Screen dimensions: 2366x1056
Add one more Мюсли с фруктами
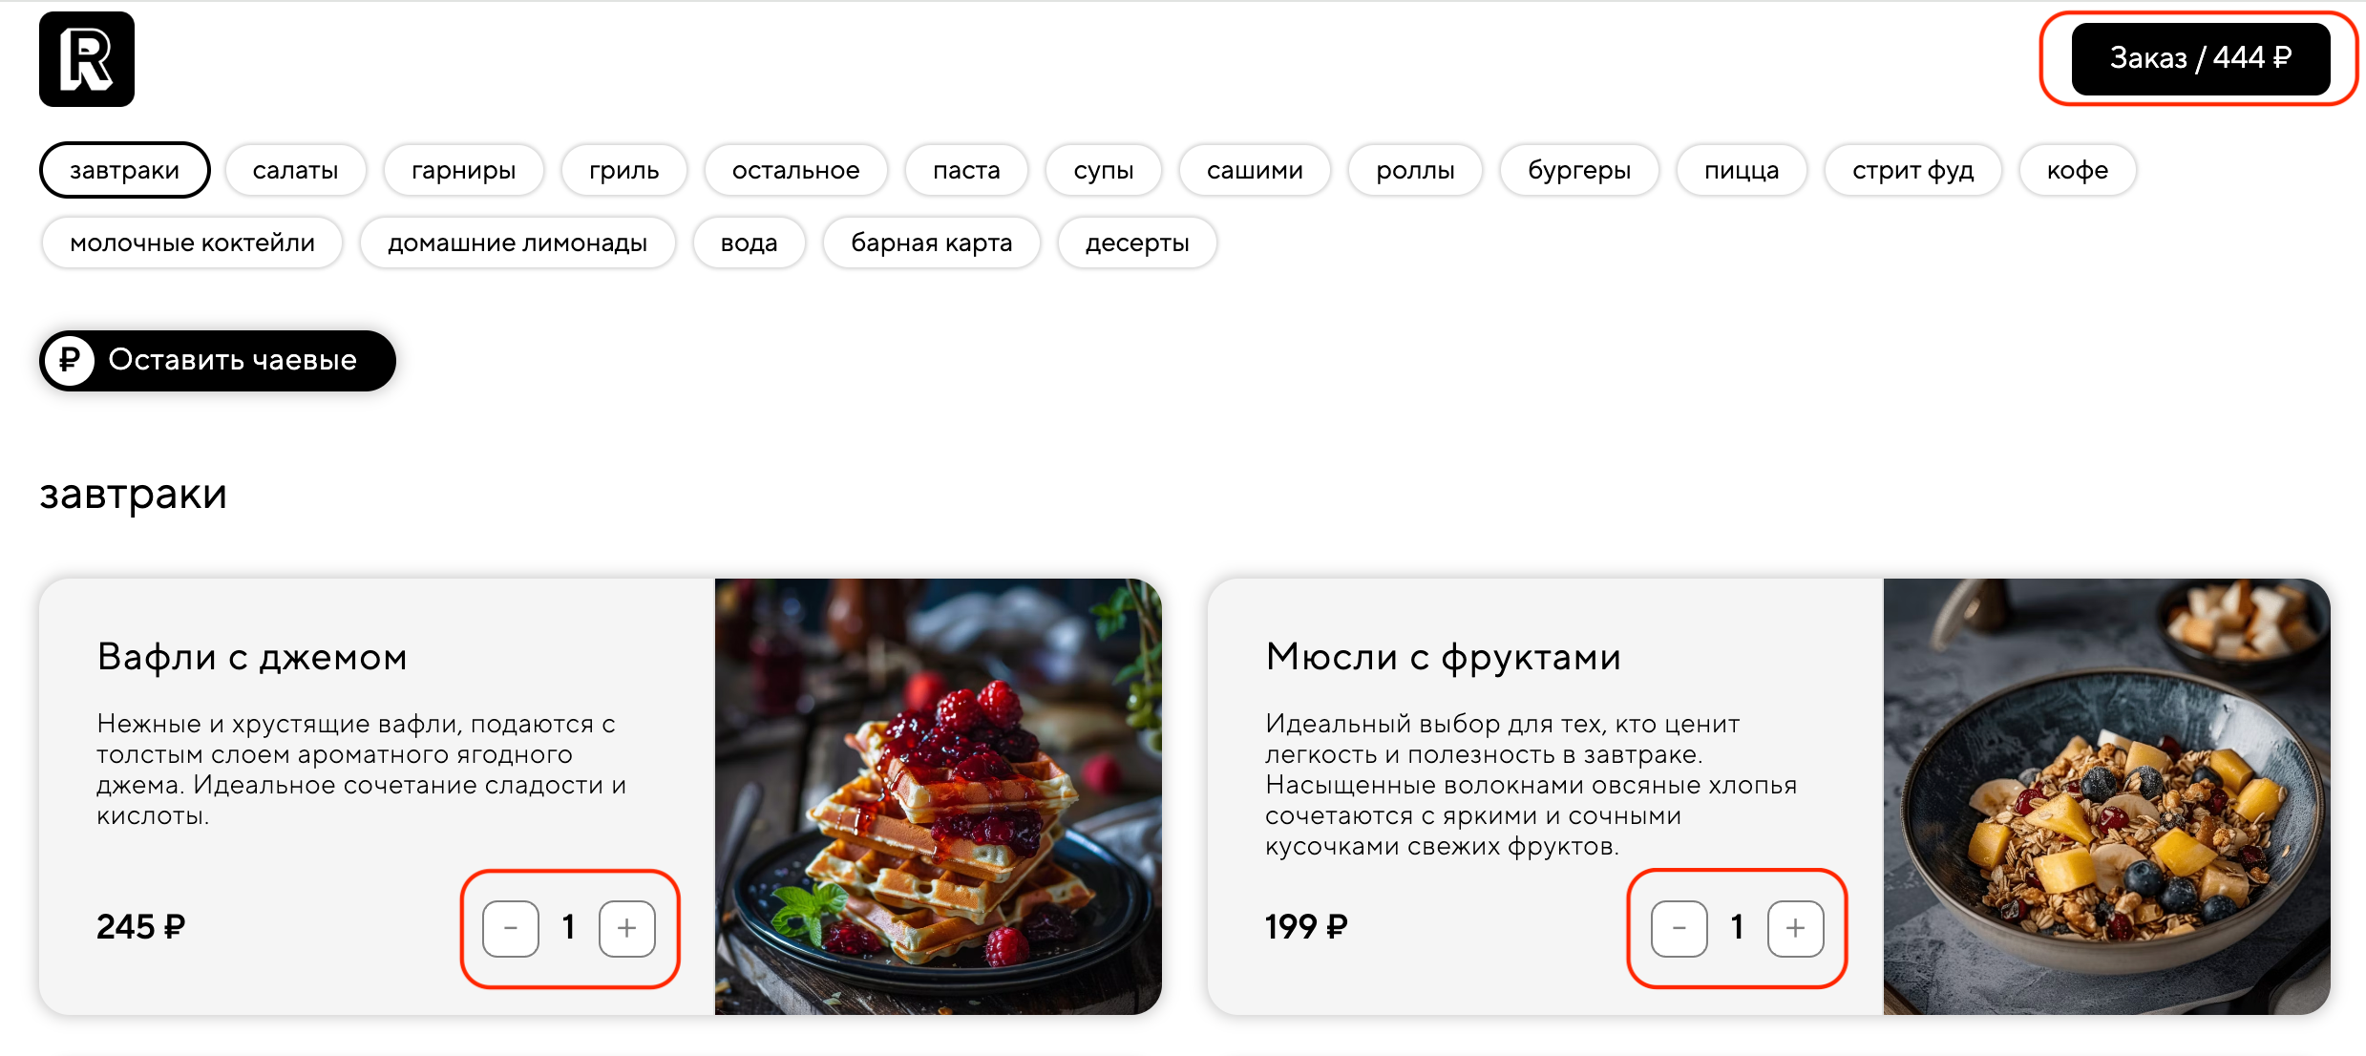point(1796,928)
